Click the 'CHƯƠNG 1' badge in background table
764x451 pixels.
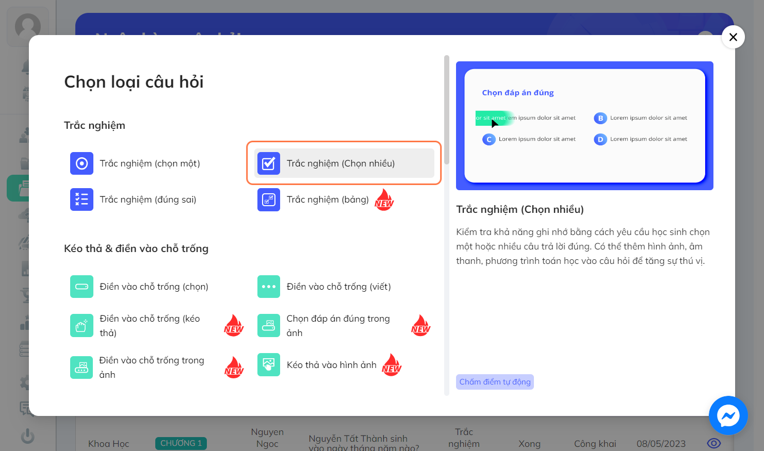point(181,443)
